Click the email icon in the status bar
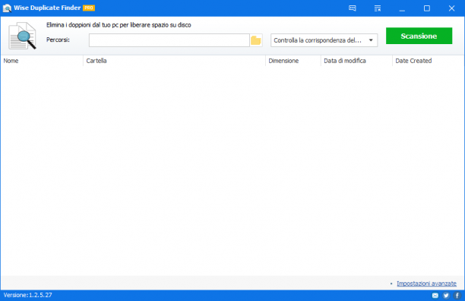The width and height of the screenshot is (465, 301). click(435, 296)
